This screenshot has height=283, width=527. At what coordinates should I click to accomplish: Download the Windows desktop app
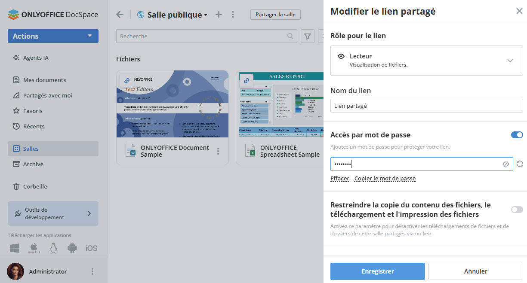coord(14,248)
